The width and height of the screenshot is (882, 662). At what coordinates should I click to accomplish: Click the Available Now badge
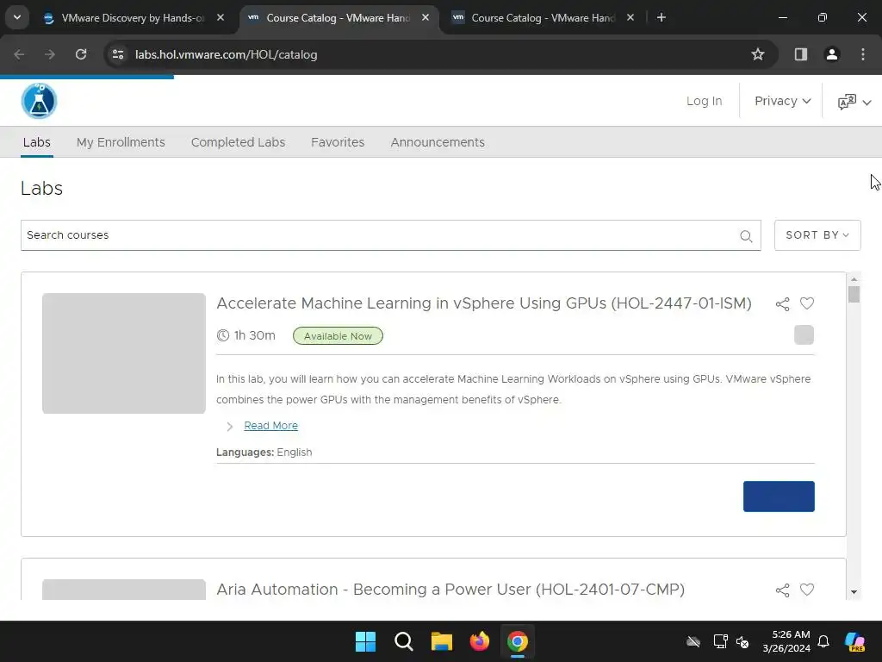(x=338, y=336)
